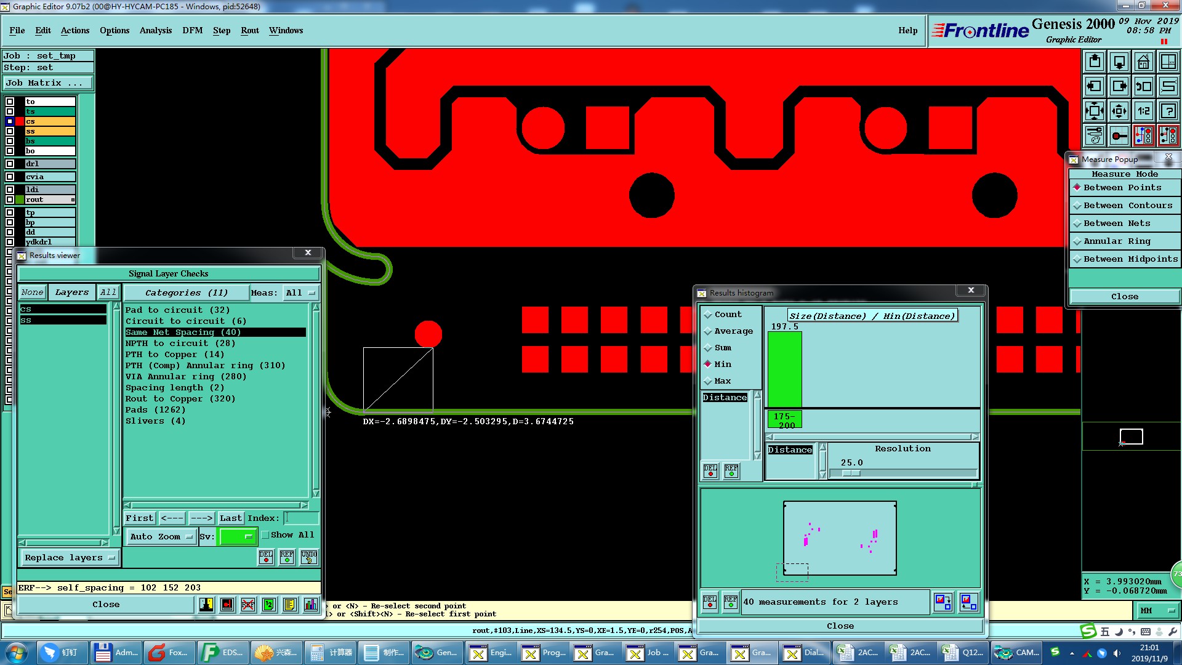
Task: Enable the Show All checkbox
Action: point(265,535)
